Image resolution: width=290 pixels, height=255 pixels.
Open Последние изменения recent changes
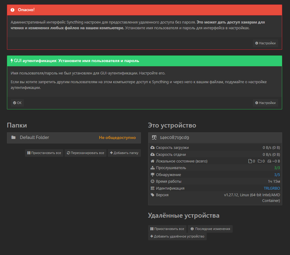pos(210,229)
